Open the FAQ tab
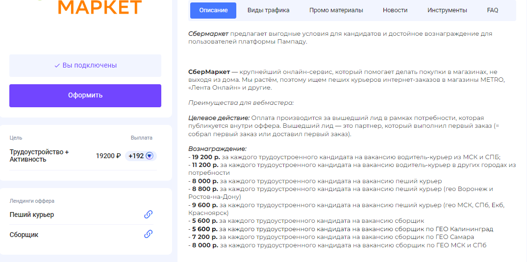This screenshot has width=527, height=262. click(492, 10)
